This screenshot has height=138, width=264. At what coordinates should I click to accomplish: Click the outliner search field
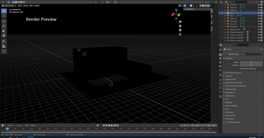point(240,2)
